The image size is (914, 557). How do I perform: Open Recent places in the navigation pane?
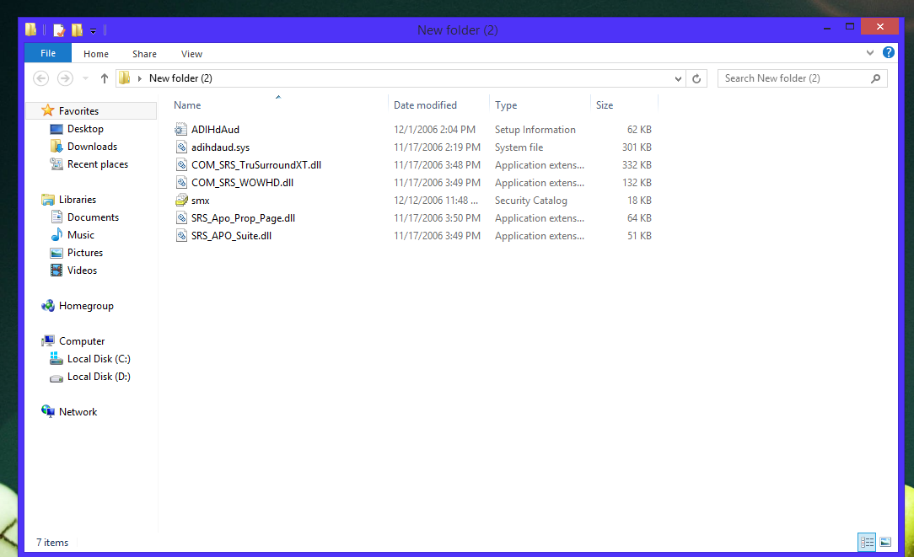[97, 164]
